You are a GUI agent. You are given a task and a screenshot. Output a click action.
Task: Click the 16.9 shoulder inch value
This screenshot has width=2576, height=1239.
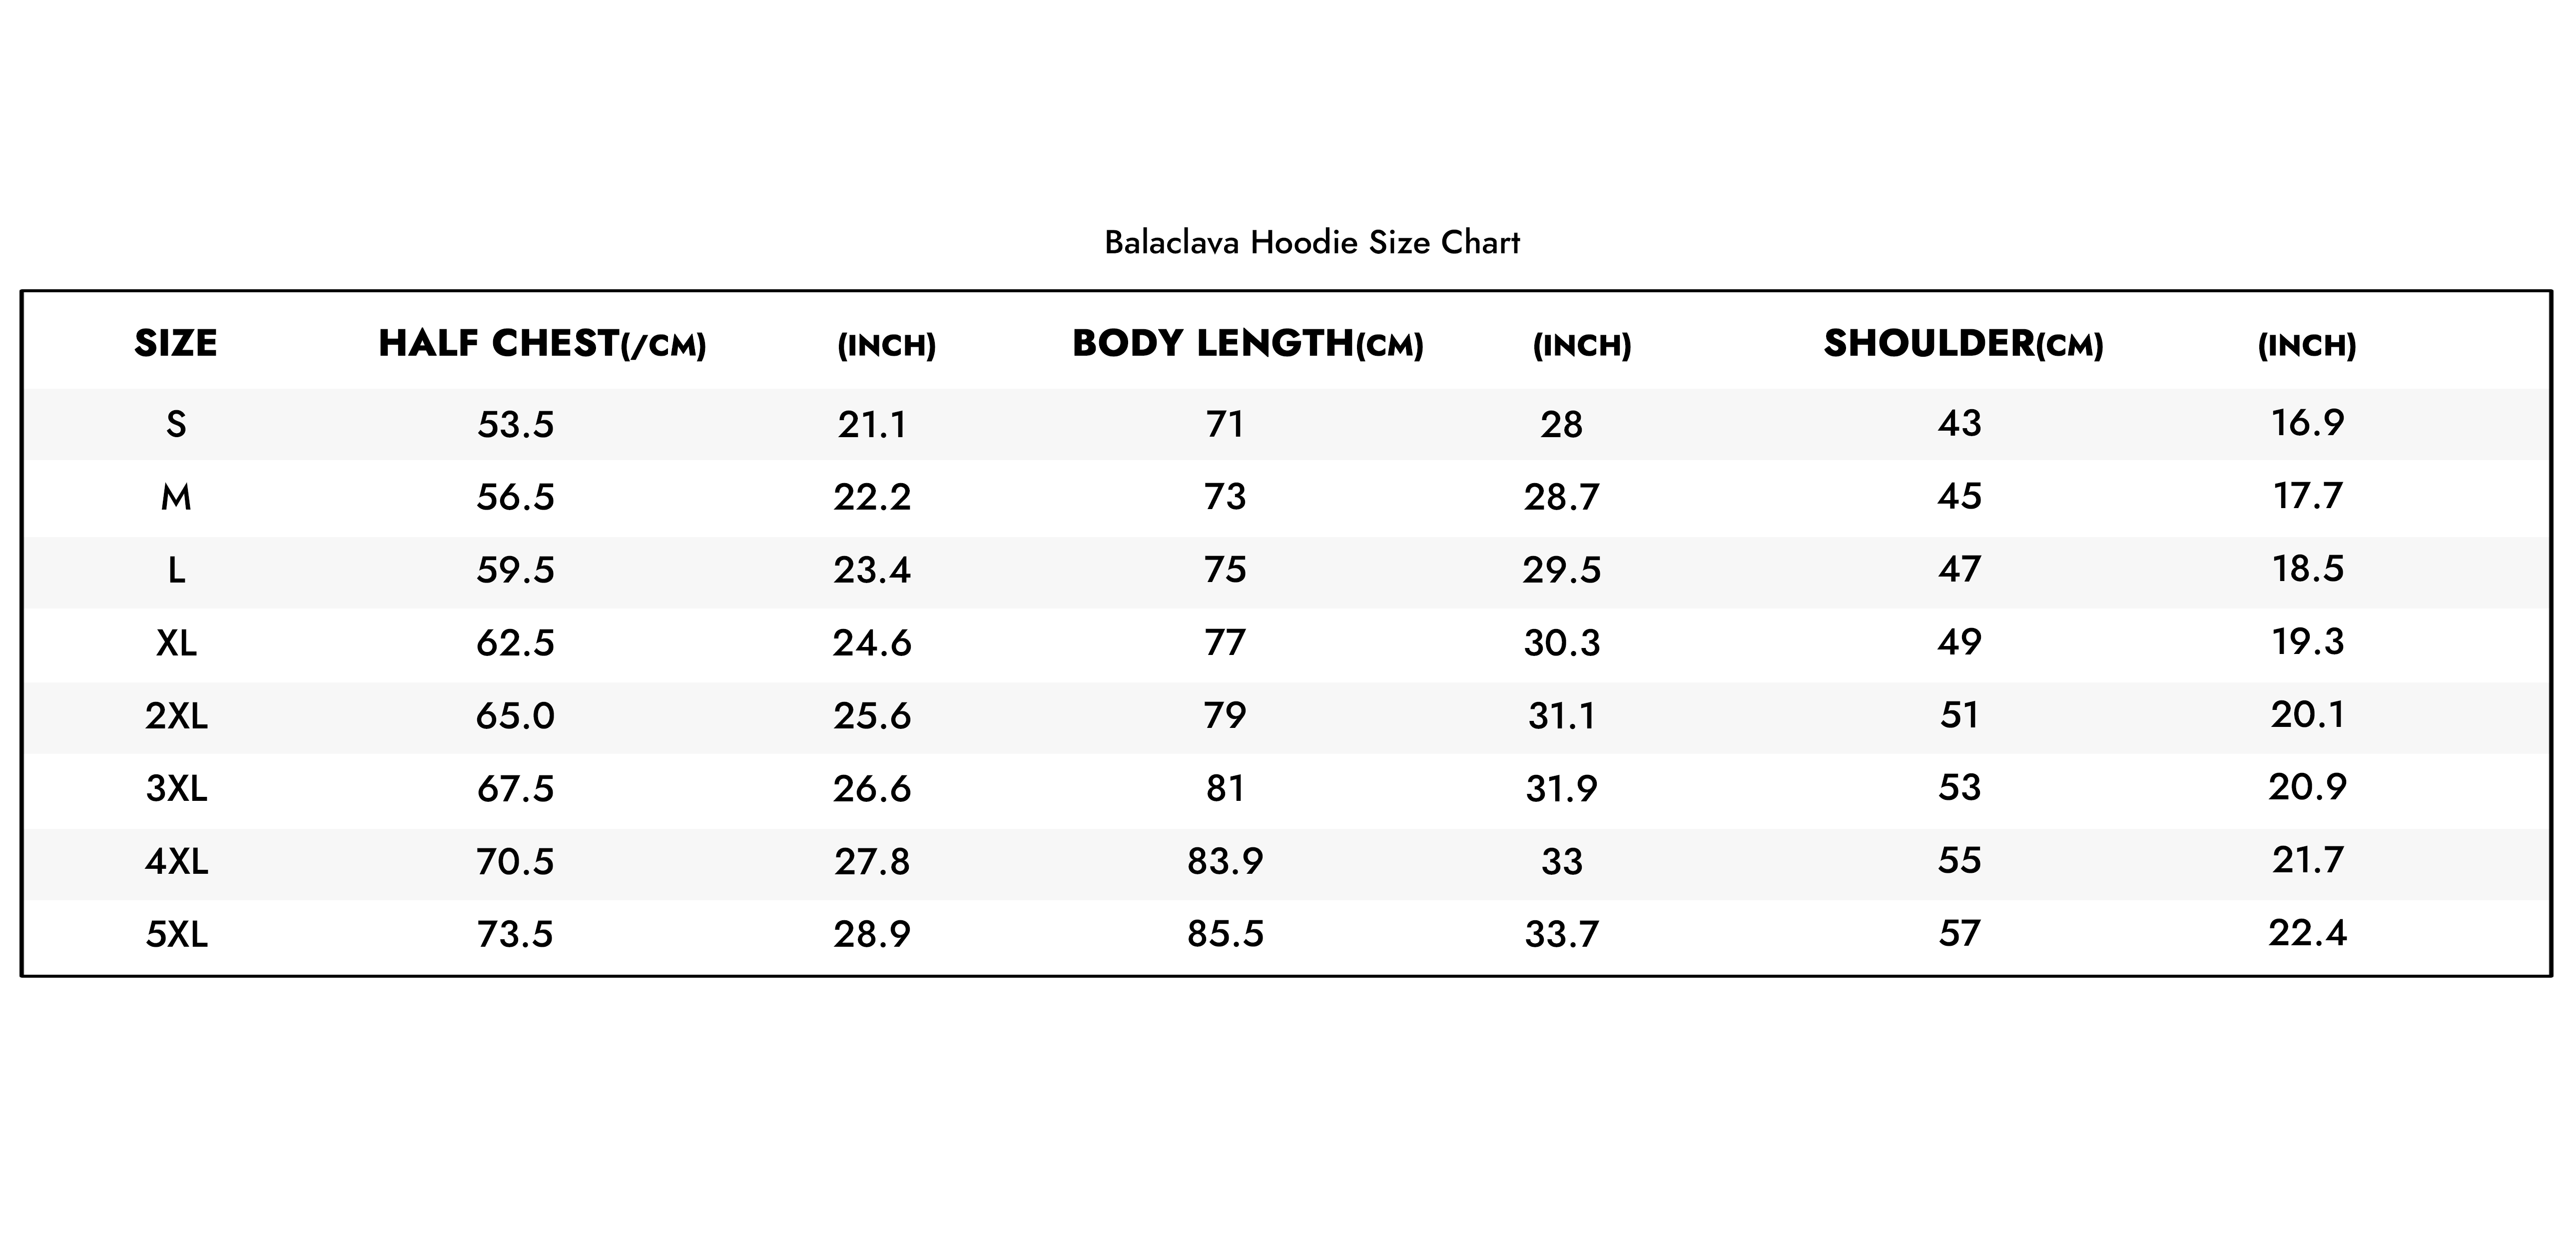(x=2307, y=423)
